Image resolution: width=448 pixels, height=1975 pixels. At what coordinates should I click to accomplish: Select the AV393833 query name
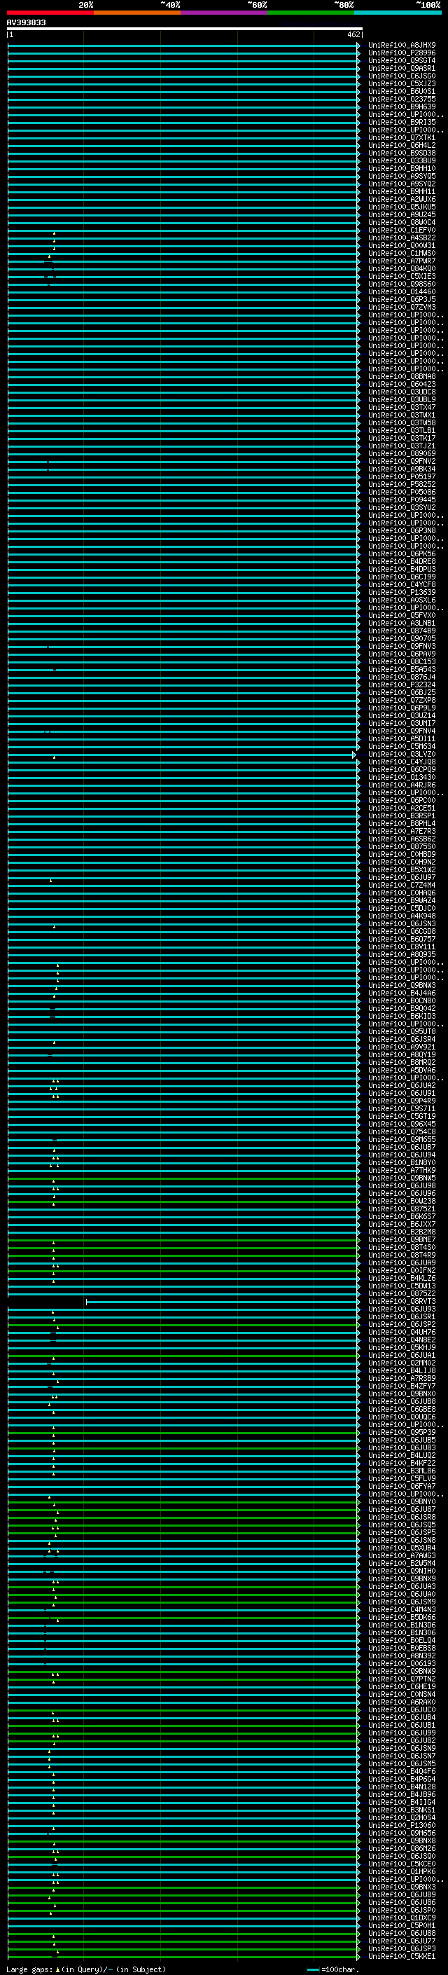[26, 22]
